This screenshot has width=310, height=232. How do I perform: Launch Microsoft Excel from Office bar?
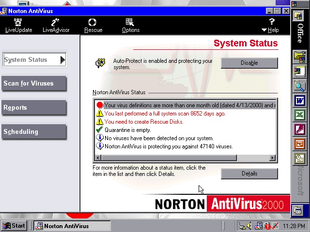point(300,115)
